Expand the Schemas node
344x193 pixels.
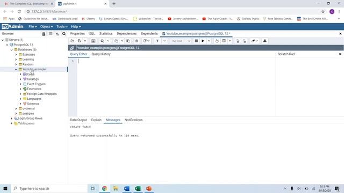point(20,103)
